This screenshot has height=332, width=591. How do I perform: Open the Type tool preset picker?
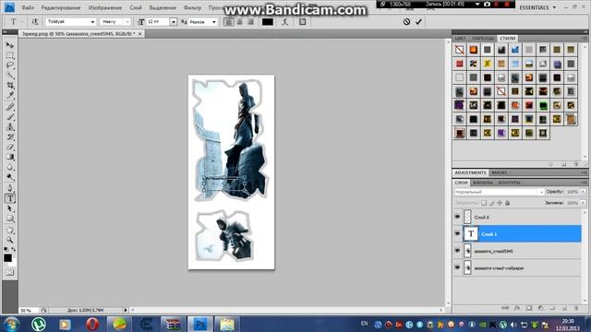point(16,22)
